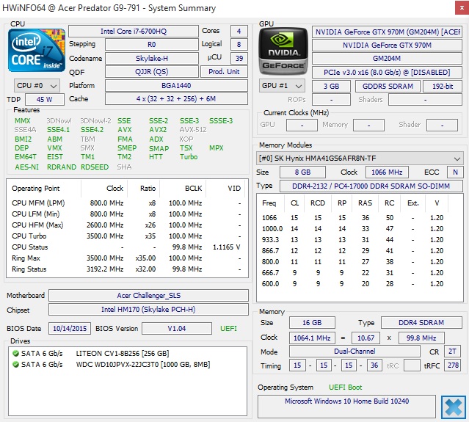Click the DDR4 SDRAM memory type field
Viewport: 469px width, 422px height.
[421, 323]
